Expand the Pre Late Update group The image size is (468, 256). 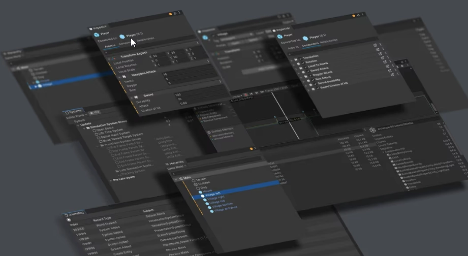click(111, 181)
